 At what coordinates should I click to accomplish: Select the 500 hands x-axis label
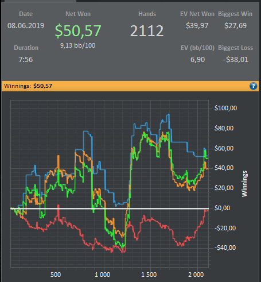(56, 275)
